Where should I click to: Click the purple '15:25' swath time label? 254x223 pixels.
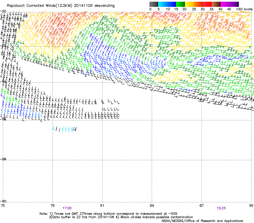tap(221, 208)
